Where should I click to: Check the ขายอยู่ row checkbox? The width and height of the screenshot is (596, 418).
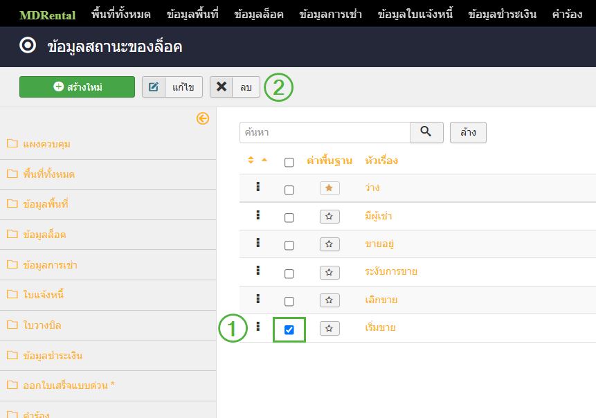289,246
